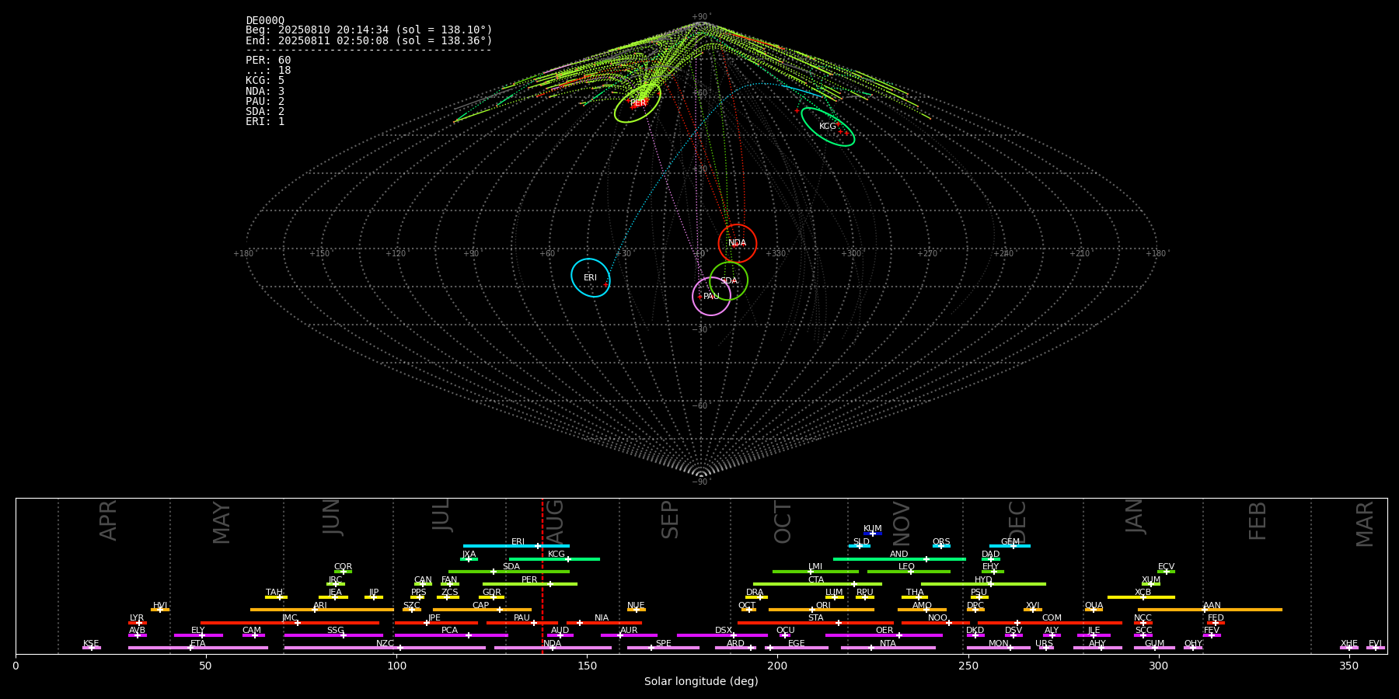Click the pink PAU radiant circle on the map
The width and height of the screenshot is (1399, 699).
pos(711,296)
